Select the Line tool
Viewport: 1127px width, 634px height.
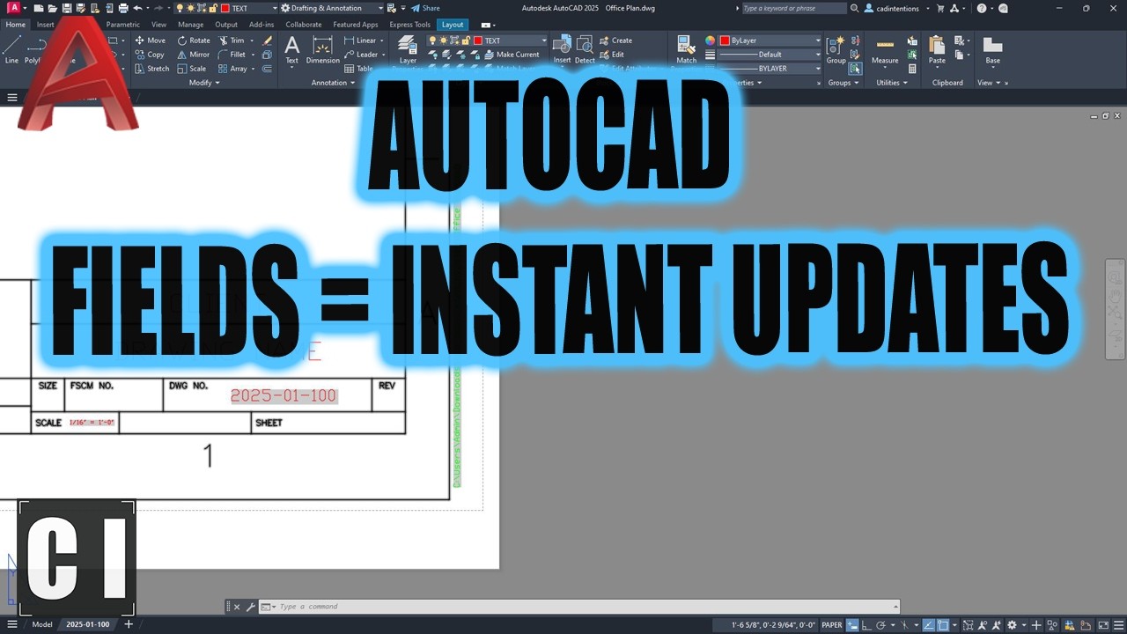point(11,49)
